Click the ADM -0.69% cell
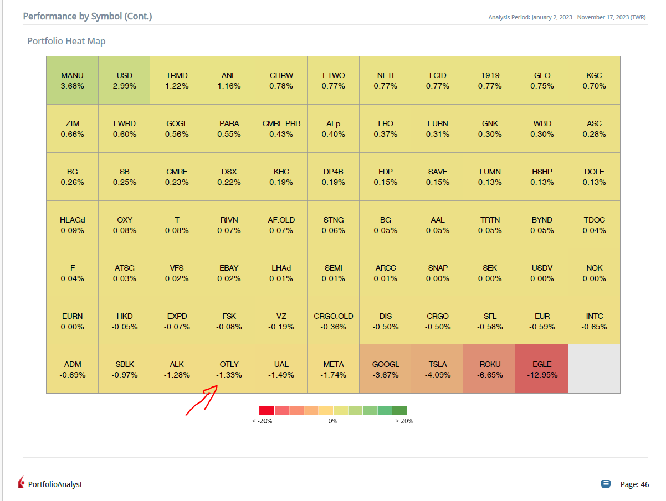The image size is (666, 501). 72,369
